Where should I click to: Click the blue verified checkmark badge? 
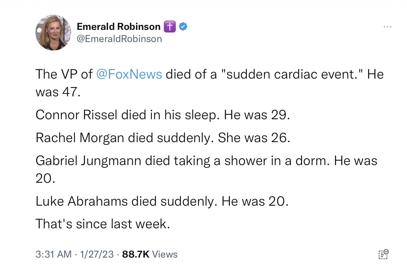tap(183, 26)
